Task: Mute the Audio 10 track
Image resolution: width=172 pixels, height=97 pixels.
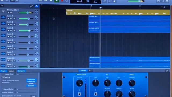Action: pyautogui.click(x=8, y=61)
